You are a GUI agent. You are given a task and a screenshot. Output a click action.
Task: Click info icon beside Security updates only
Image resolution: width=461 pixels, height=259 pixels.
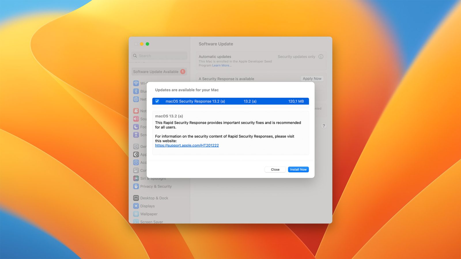point(321,57)
